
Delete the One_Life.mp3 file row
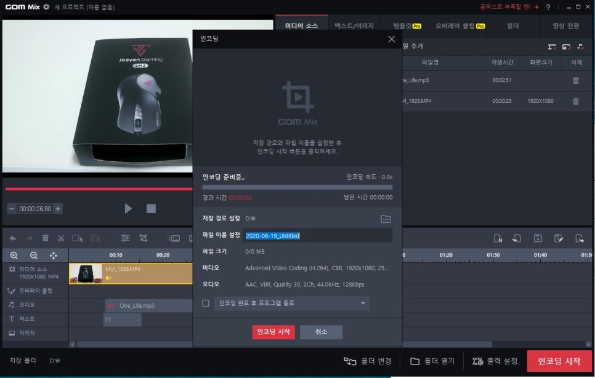576,81
